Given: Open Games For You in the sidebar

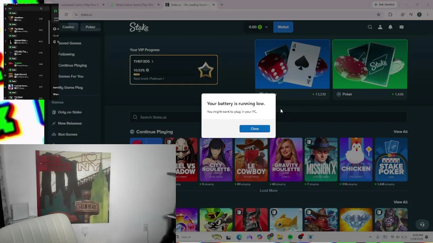Looking at the screenshot, I should tap(71, 76).
